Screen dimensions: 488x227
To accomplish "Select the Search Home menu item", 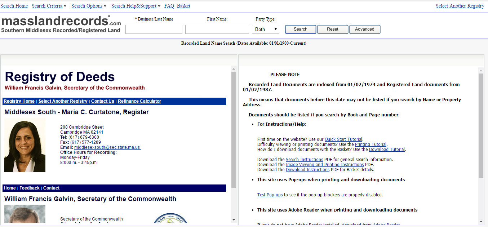I will [x=14, y=6].
